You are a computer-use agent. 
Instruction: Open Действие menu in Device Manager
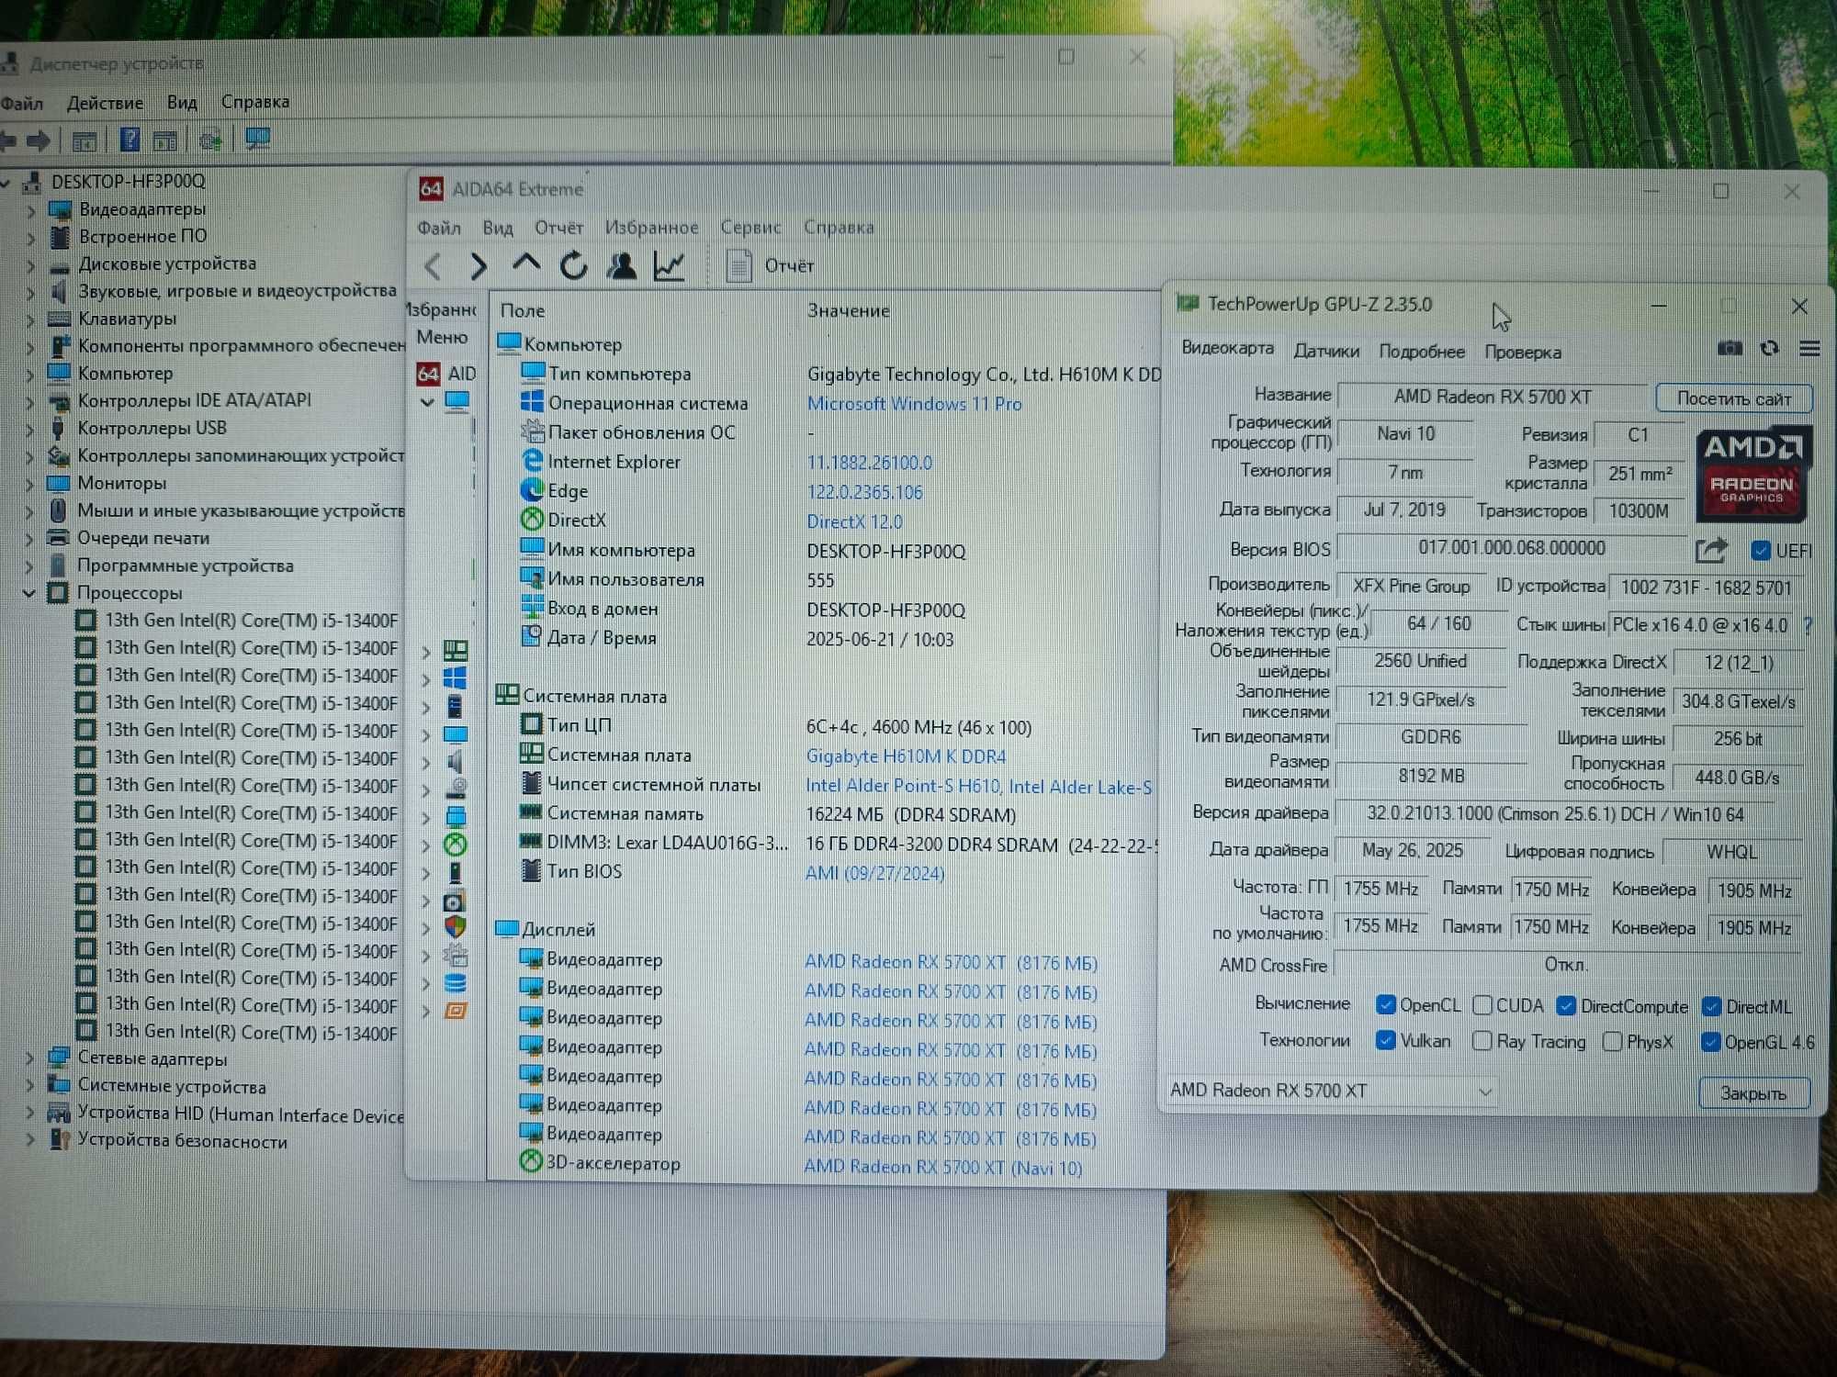click(105, 103)
